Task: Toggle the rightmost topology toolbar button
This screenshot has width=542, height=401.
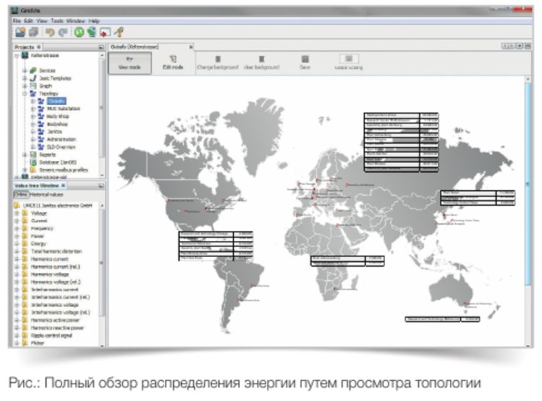Action: (349, 62)
